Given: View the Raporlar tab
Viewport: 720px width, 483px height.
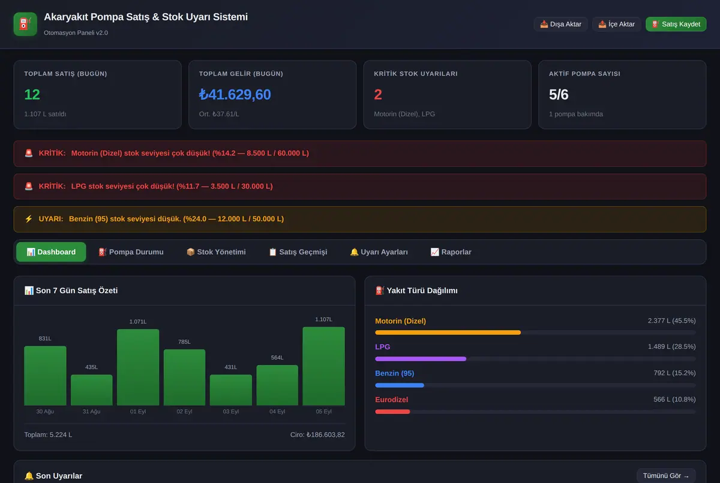Looking at the screenshot, I should pyautogui.click(x=451, y=252).
